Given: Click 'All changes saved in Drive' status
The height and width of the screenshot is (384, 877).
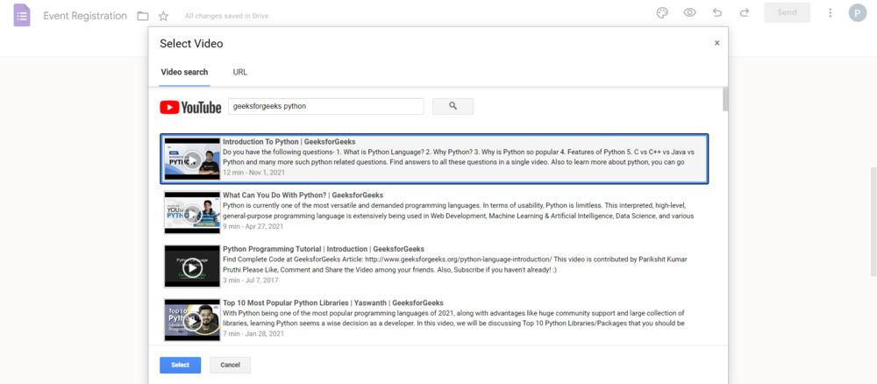Looking at the screenshot, I should 226,16.
